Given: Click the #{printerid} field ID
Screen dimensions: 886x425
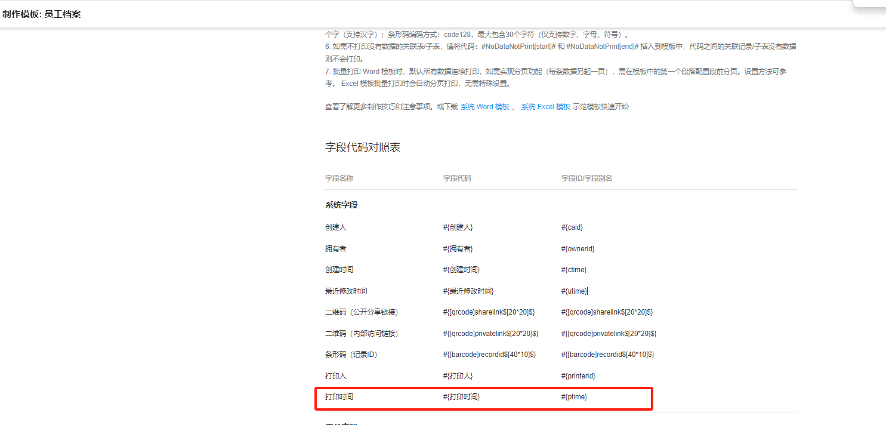Looking at the screenshot, I should (x=578, y=376).
